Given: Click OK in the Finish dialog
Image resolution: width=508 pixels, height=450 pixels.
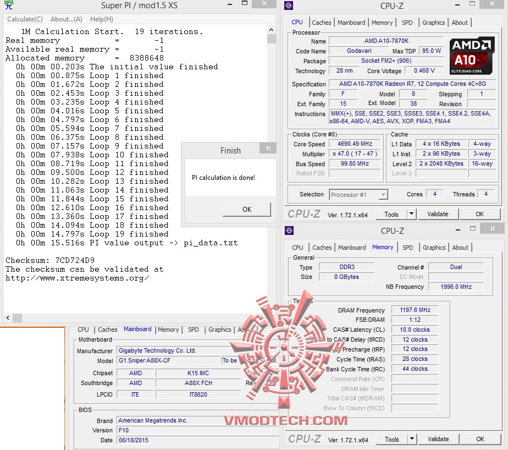Looking at the screenshot, I should [246, 210].
